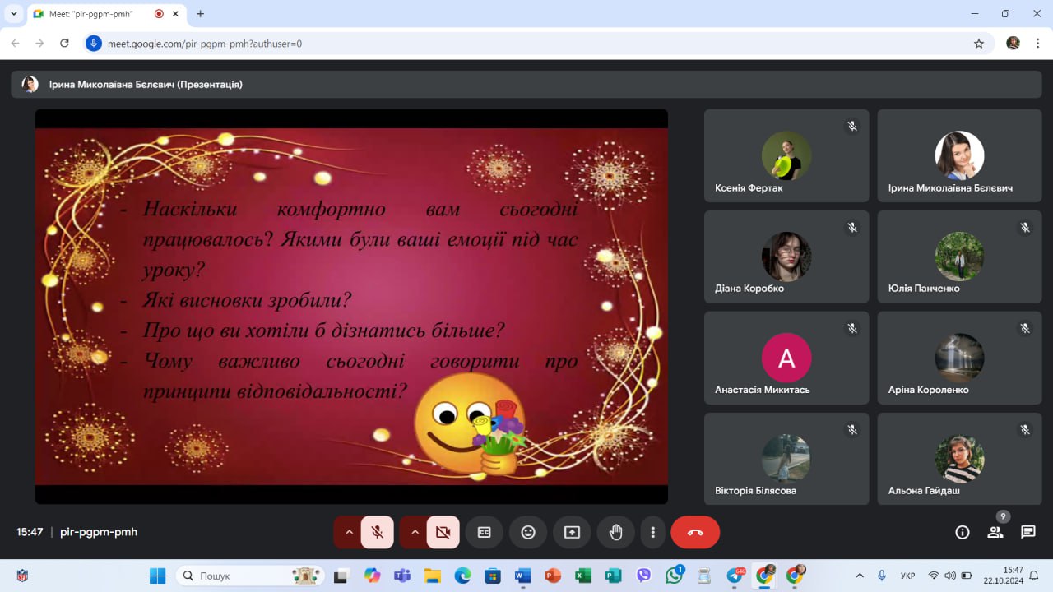The width and height of the screenshot is (1053, 592).
Task: Show the participants list
Action: (995, 532)
